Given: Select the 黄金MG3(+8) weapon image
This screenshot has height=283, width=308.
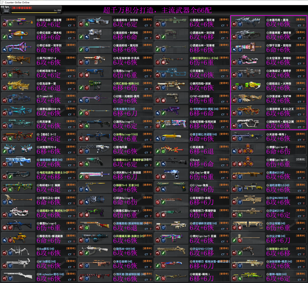Looking at the screenshot, I should 248,174.
